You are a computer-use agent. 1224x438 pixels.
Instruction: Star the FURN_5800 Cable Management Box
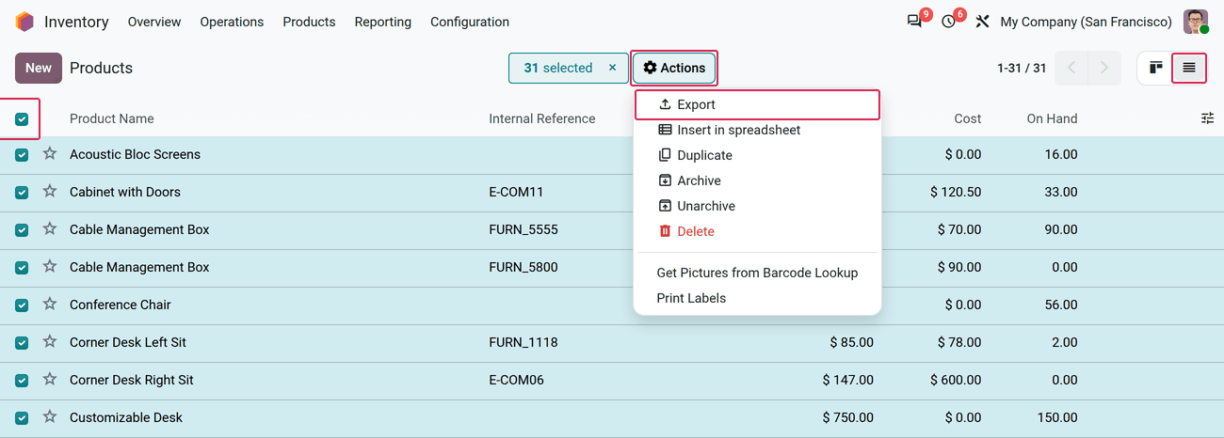[50, 266]
